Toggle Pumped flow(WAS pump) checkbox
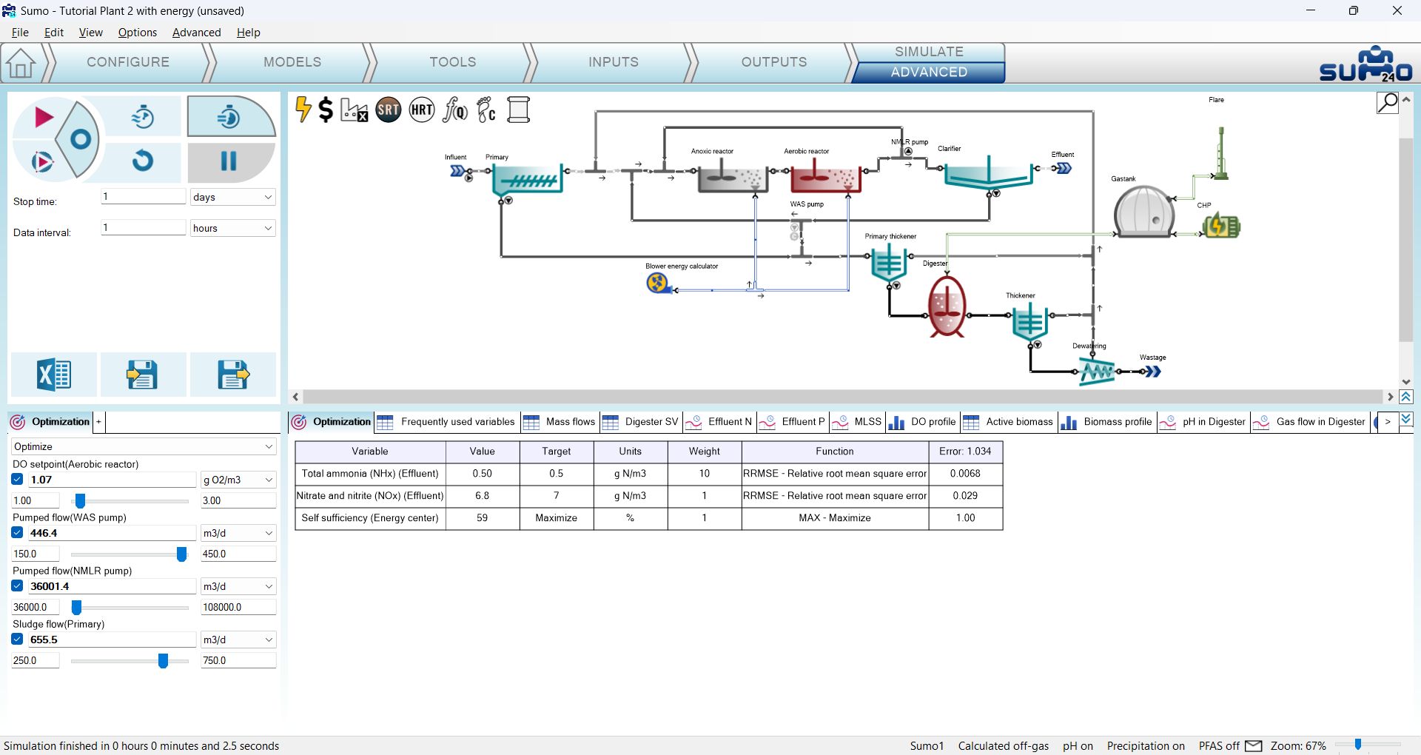 point(18,532)
